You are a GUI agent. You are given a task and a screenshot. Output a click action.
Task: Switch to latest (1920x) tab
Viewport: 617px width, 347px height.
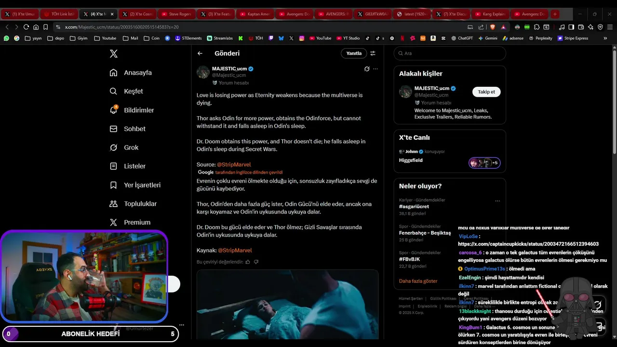pyautogui.click(x=412, y=14)
